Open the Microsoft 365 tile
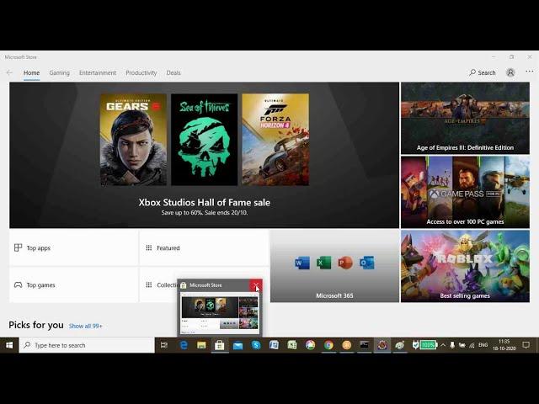This screenshot has height=404, width=539. tap(334, 266)
